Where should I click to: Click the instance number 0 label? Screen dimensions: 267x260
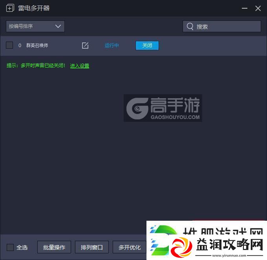pyautogui.click(x=20, y=46)
